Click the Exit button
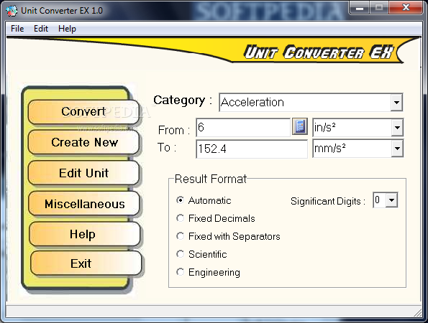This screenshot has height=323, width=428. [x=86, y=263]
